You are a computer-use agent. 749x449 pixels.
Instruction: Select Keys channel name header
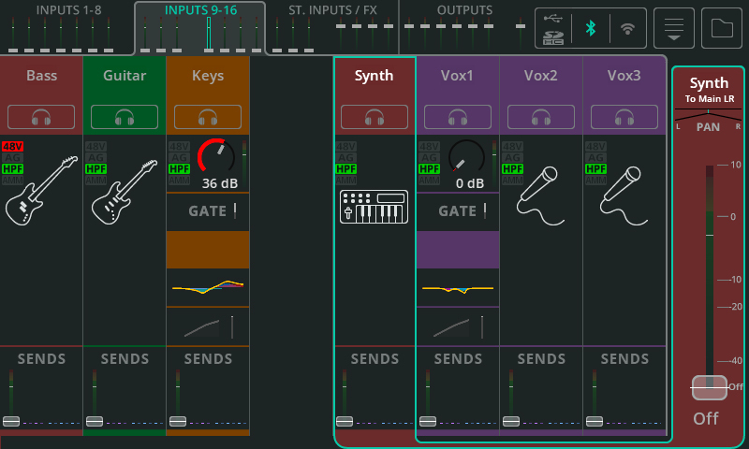208,76
